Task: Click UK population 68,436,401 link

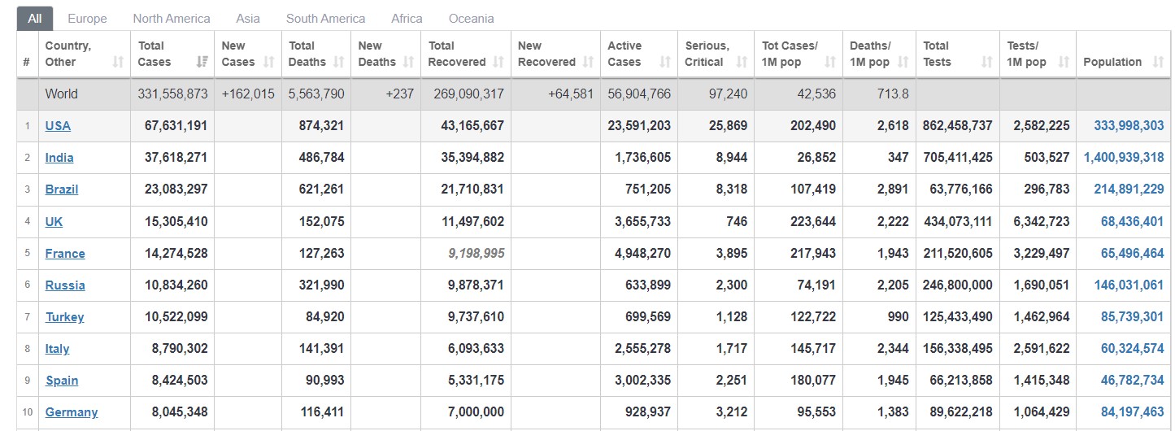Action: [1133, 221]
